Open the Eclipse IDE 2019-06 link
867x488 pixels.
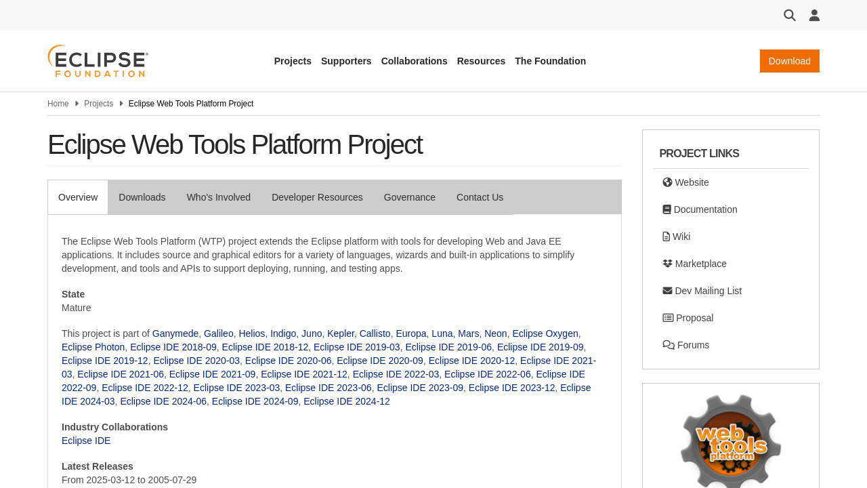(448, 347)
